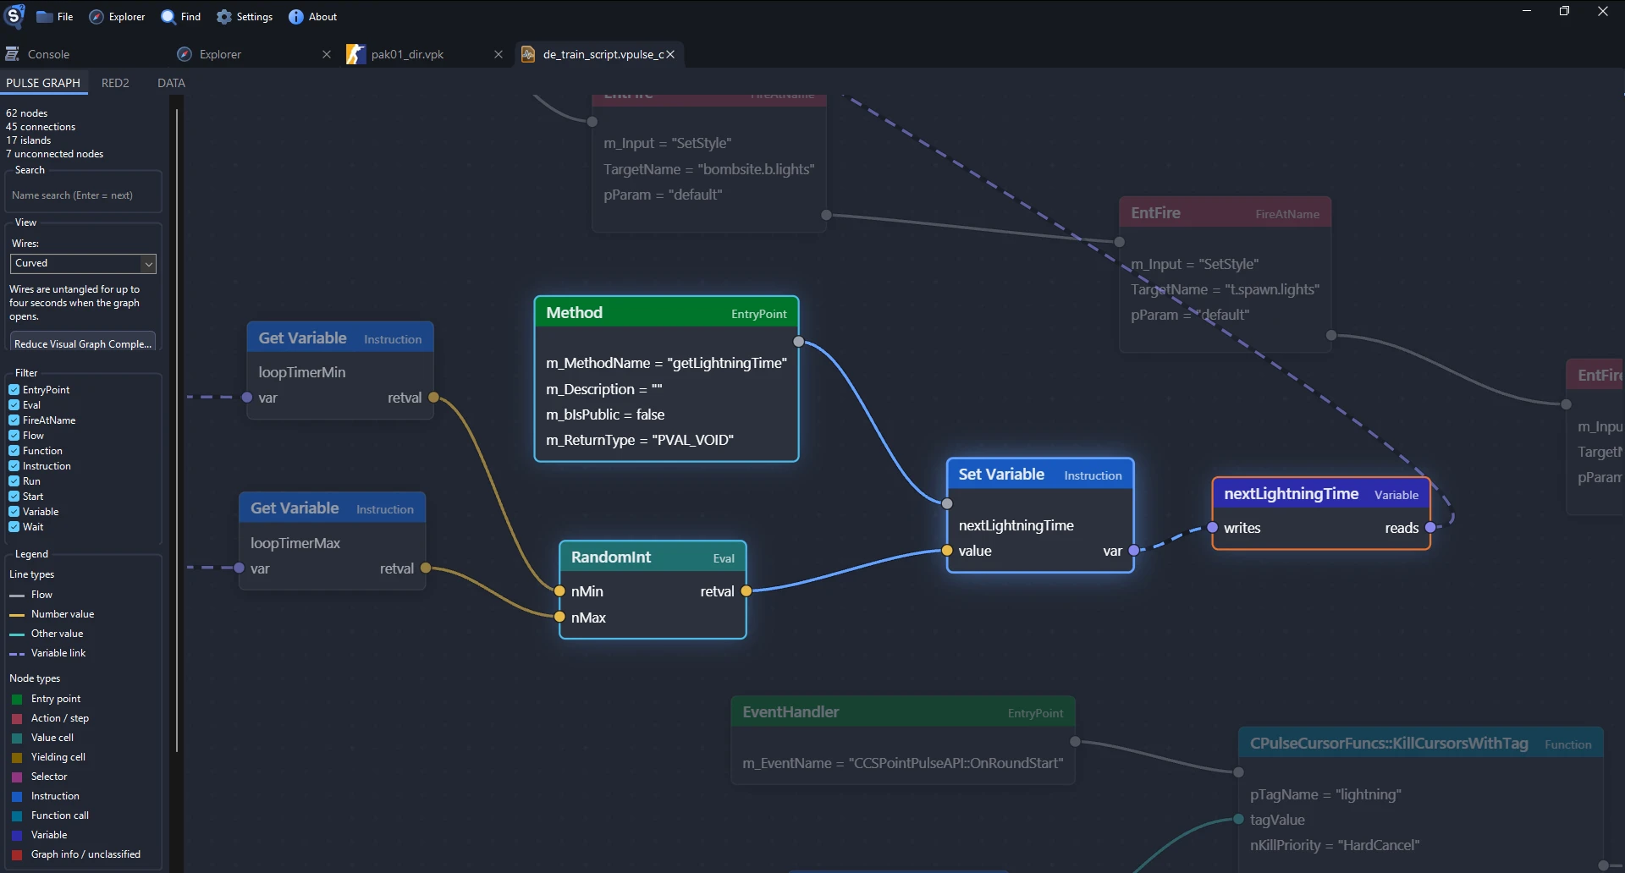Click the sidebar vertical scrollbar
Screen dimensions: 1625x873
tap(177, 431)
